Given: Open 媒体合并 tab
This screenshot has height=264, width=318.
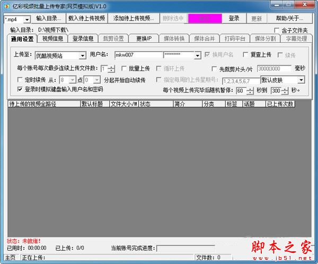Looking at the screenshot, I should 205,39.
